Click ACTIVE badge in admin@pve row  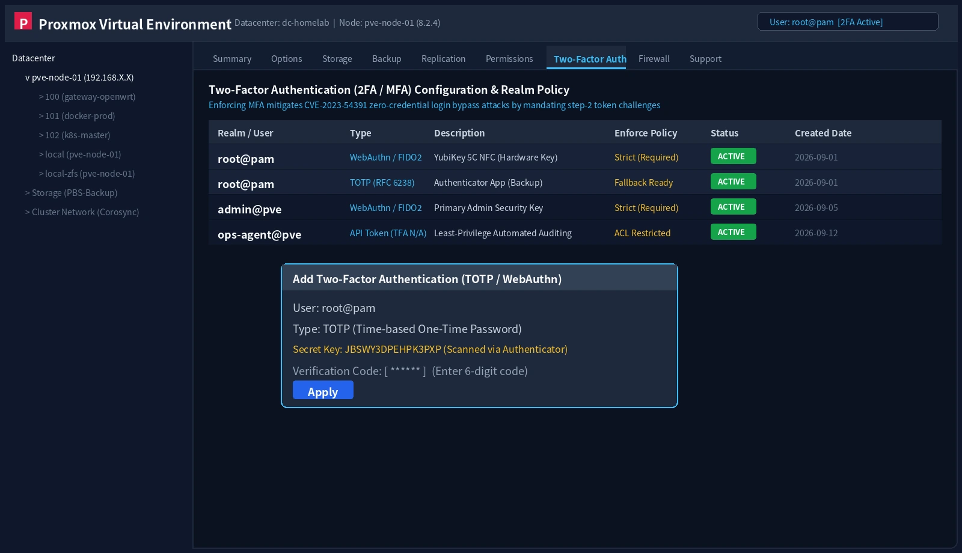(734, 207)
